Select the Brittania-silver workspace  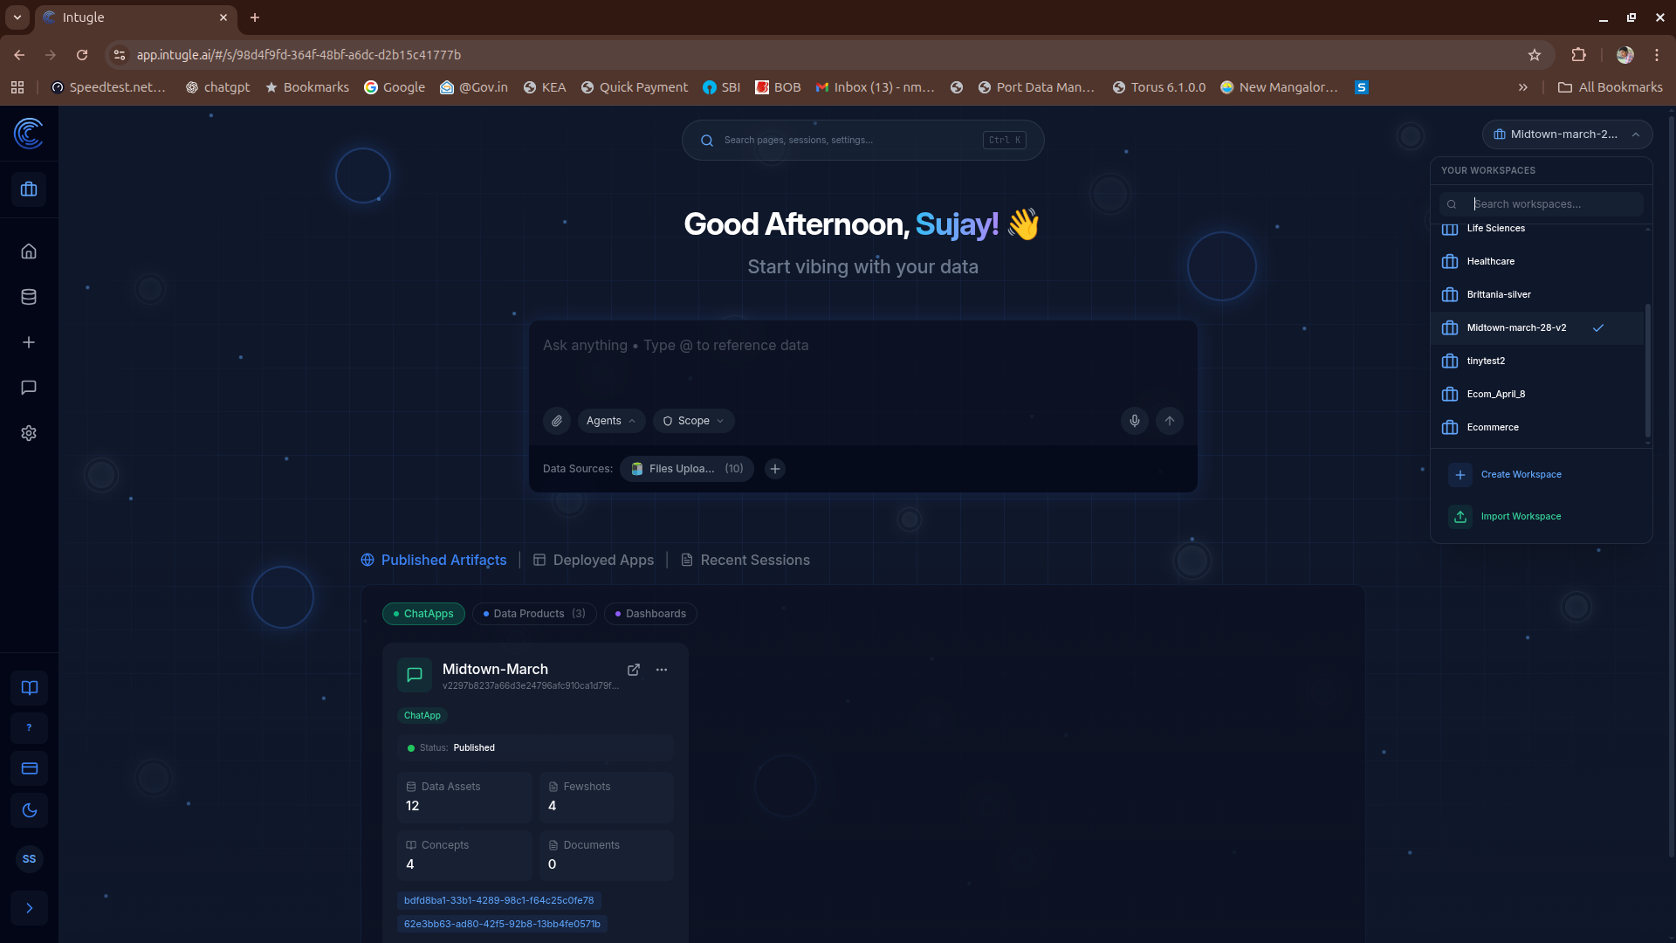1538,295
